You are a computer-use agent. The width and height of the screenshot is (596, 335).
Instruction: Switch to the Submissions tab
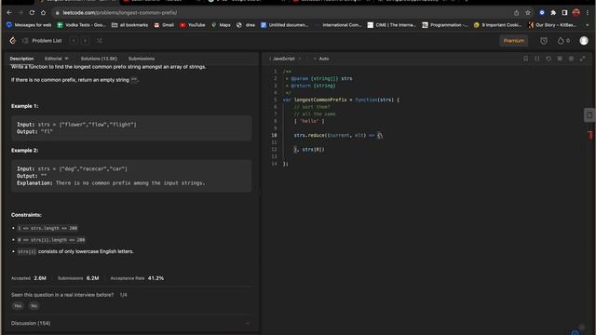[x=142, y=59]
